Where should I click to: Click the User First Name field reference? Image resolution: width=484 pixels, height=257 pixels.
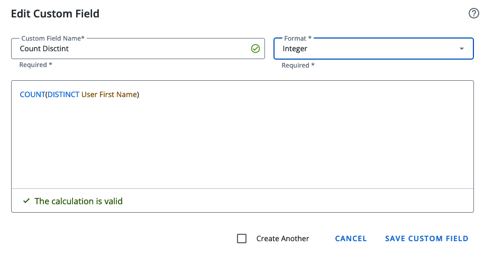(109, 94)
